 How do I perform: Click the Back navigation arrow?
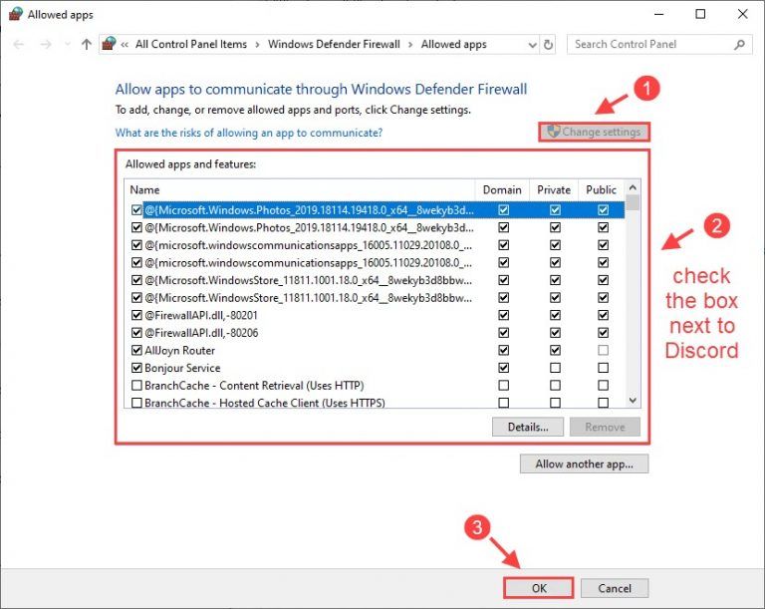click(19, 45)
